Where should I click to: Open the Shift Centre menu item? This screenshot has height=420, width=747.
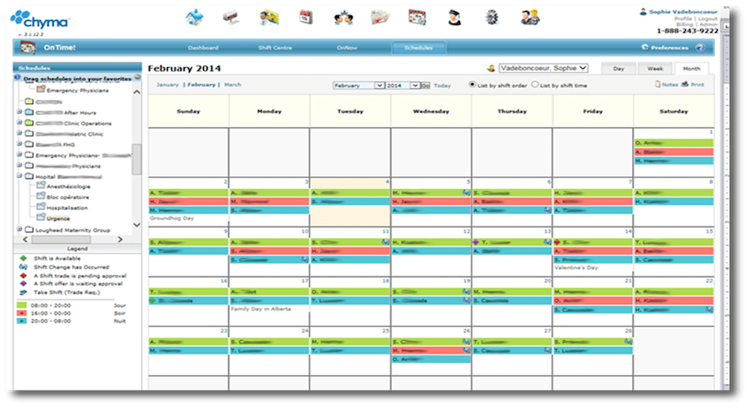(275, 48)
